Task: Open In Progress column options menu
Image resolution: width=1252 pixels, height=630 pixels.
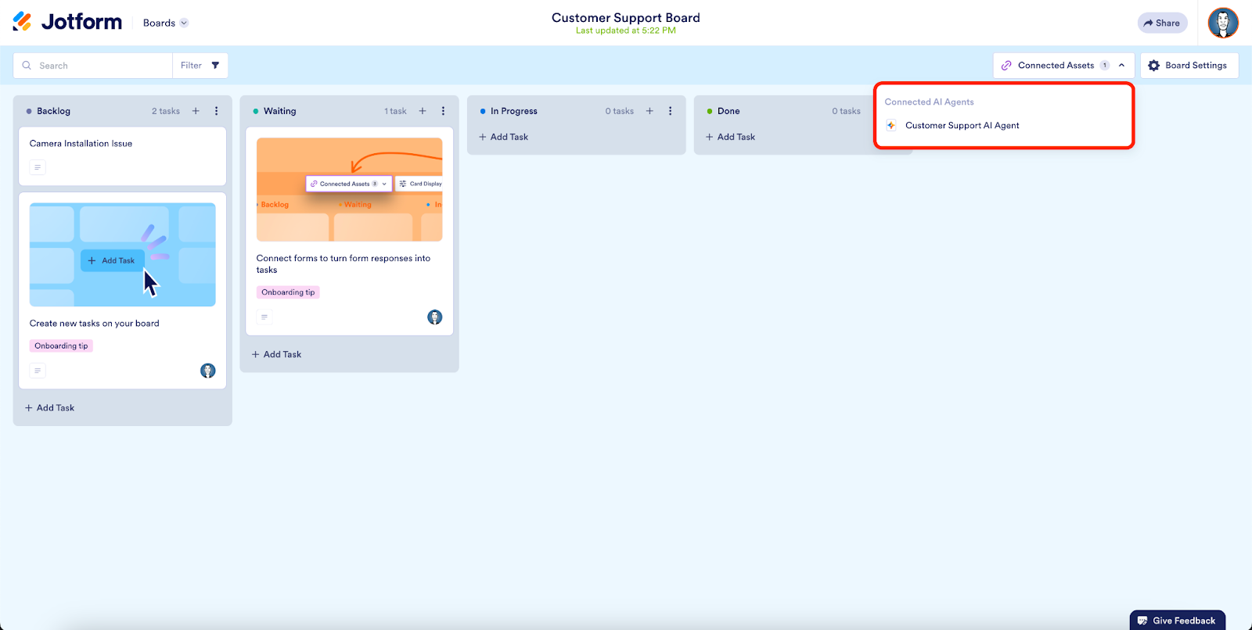Action: coord(671,111)
